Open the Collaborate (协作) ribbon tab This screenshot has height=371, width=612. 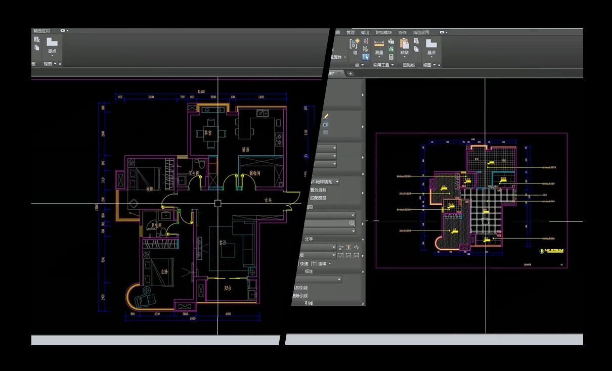402,32
